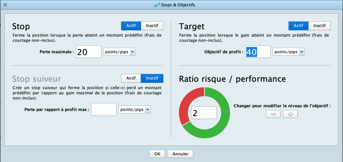The height and width of the screenshot is (162, 343).
Task: Activate the Target with its Actif button
Action: coord(298,26)
